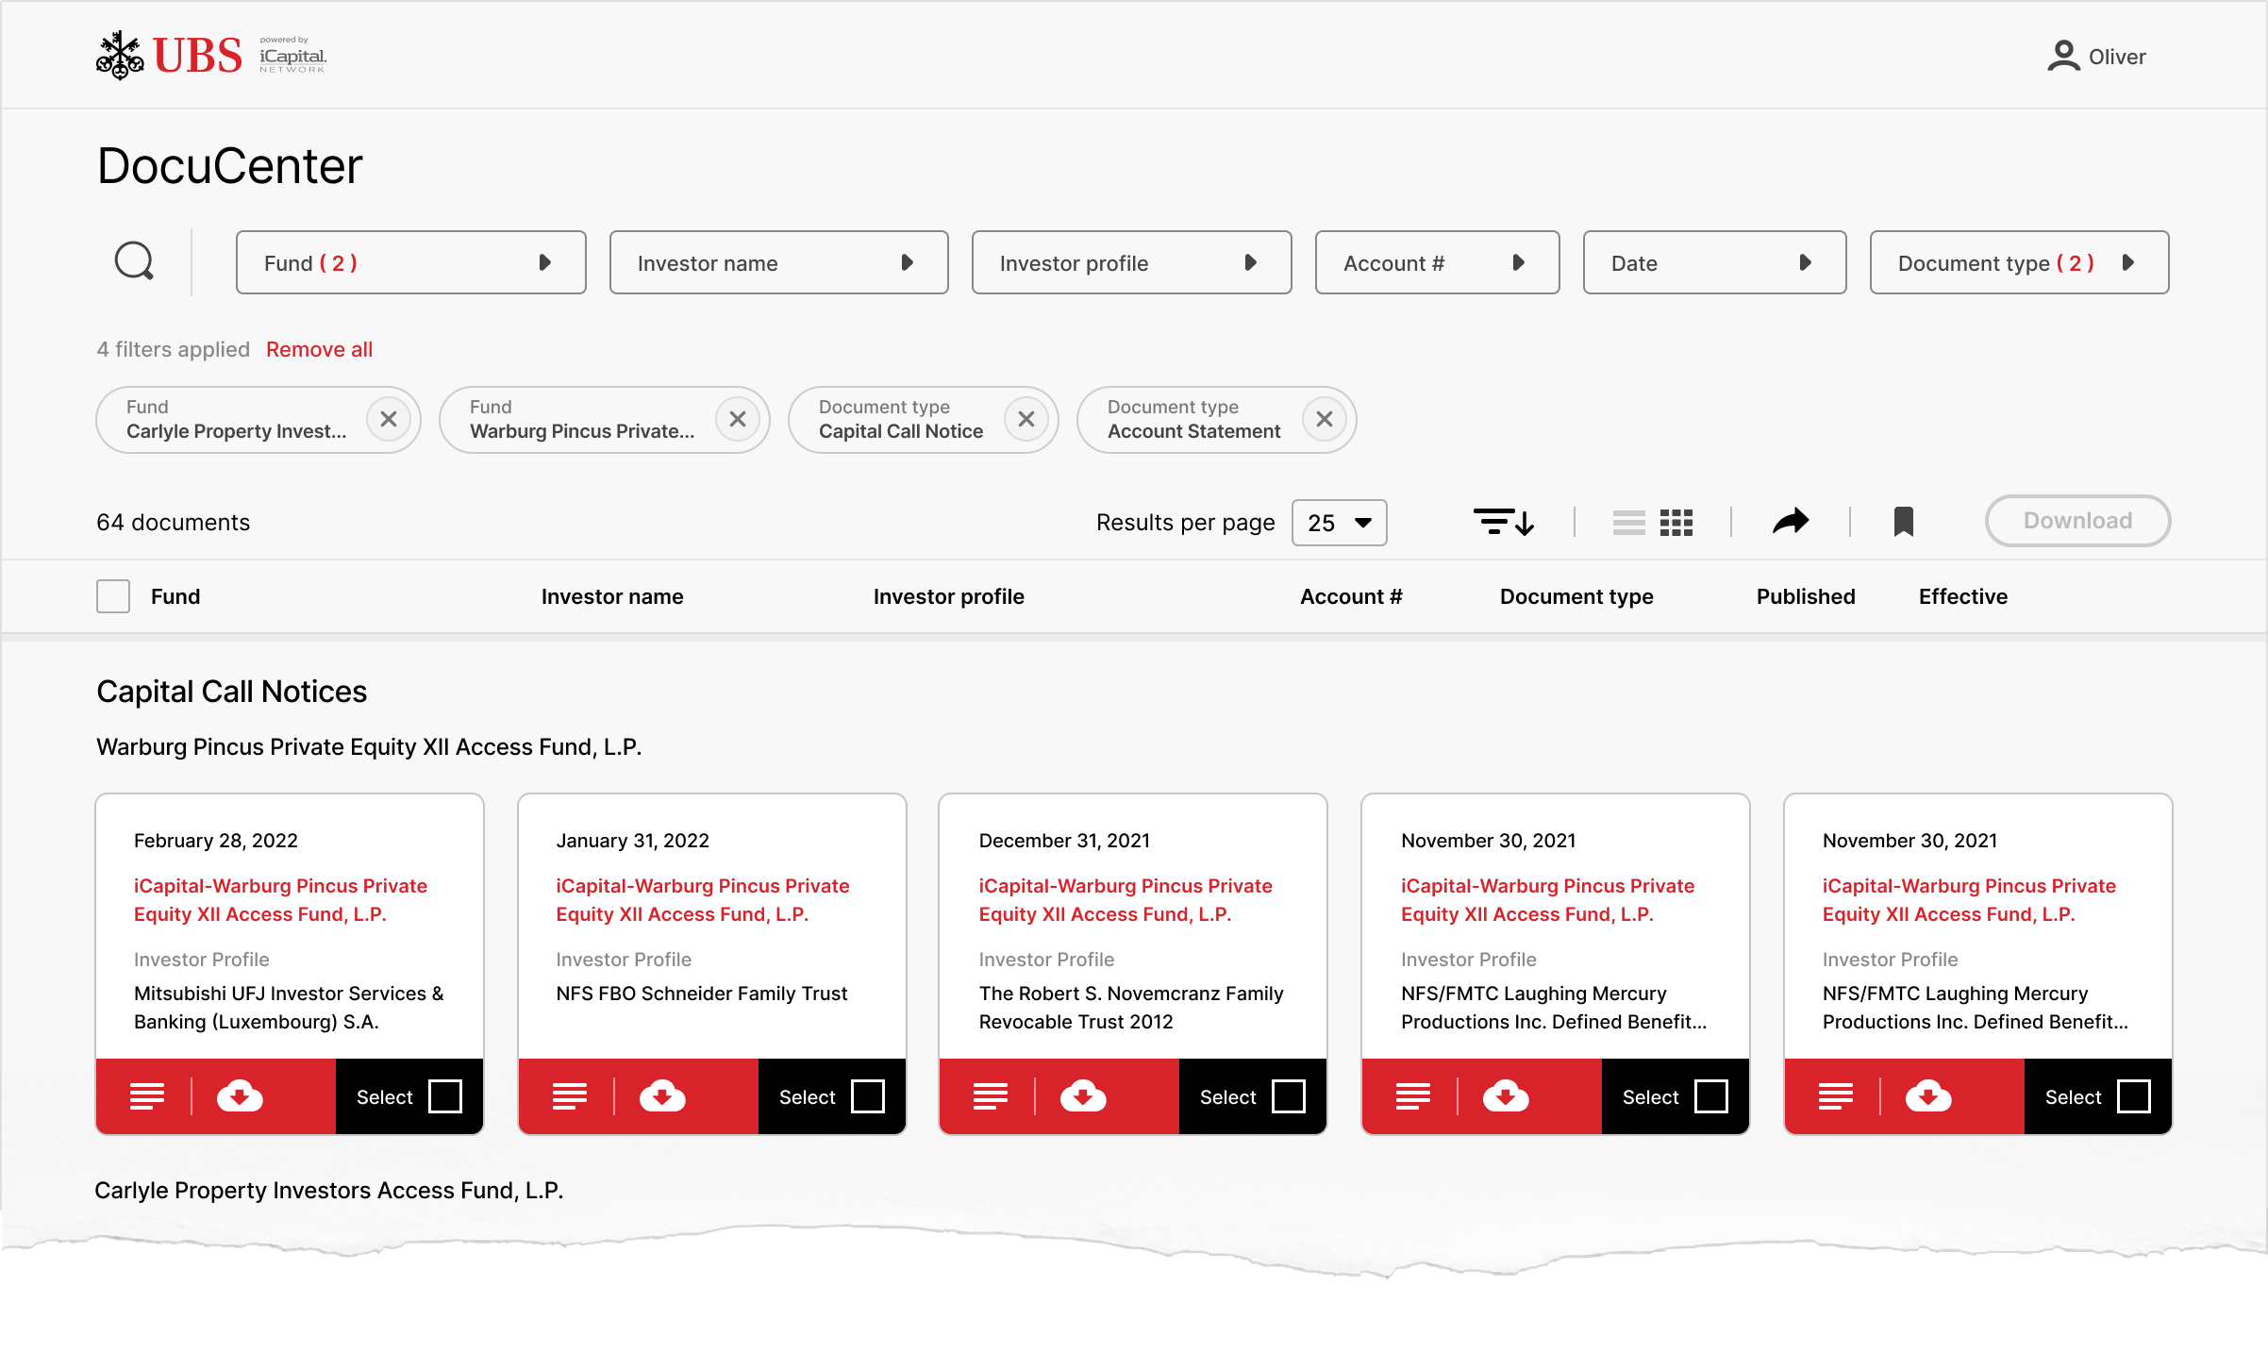Click the Oliver username label

point(2118,57)
